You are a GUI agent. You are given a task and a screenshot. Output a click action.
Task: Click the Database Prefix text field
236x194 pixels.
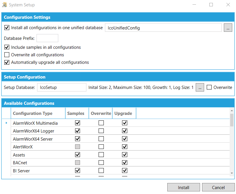point(47,38)
